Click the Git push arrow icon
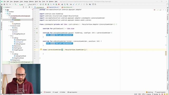This screenshot has width=169, height=95. click(x=79, y=4)
